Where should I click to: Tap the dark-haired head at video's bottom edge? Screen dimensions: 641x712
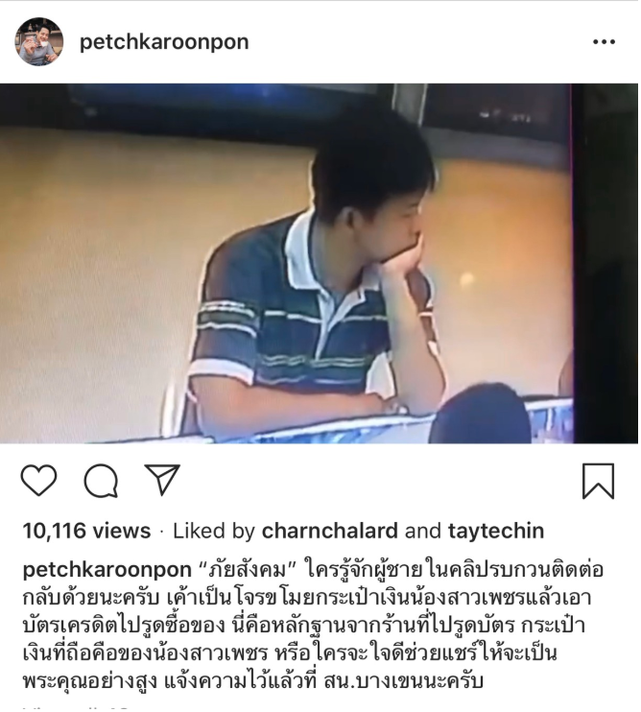[480, 415]
